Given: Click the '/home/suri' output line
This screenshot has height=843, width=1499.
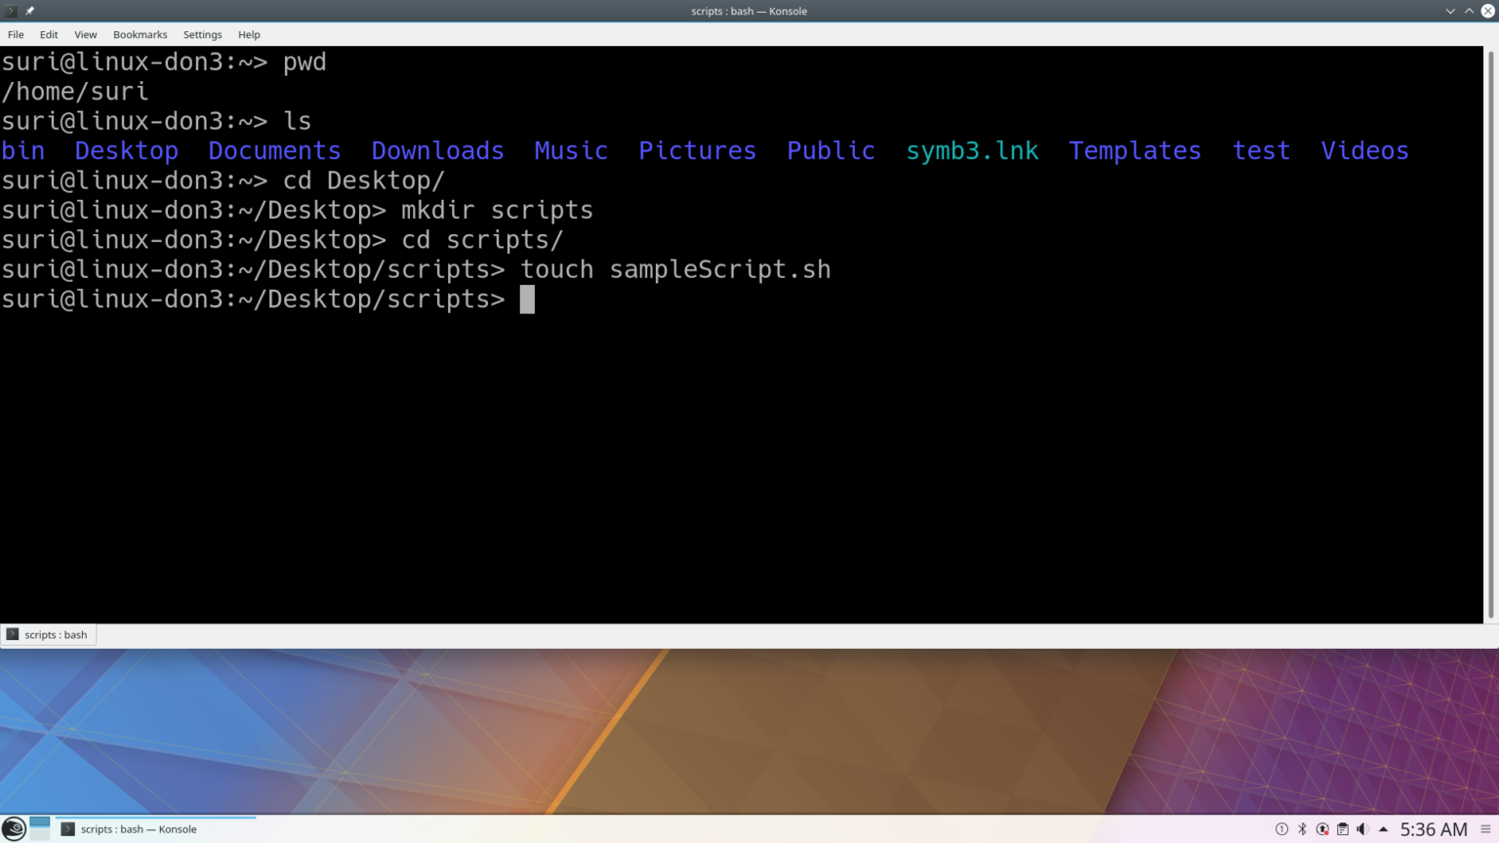Looking at the screenshot, I should (75, 92).
